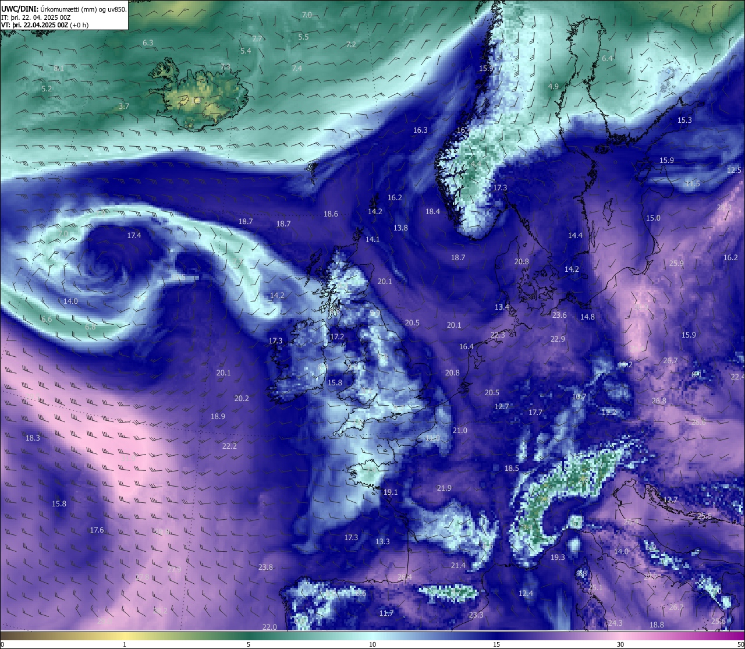Click the 16.4 value label

click(466, 347)
